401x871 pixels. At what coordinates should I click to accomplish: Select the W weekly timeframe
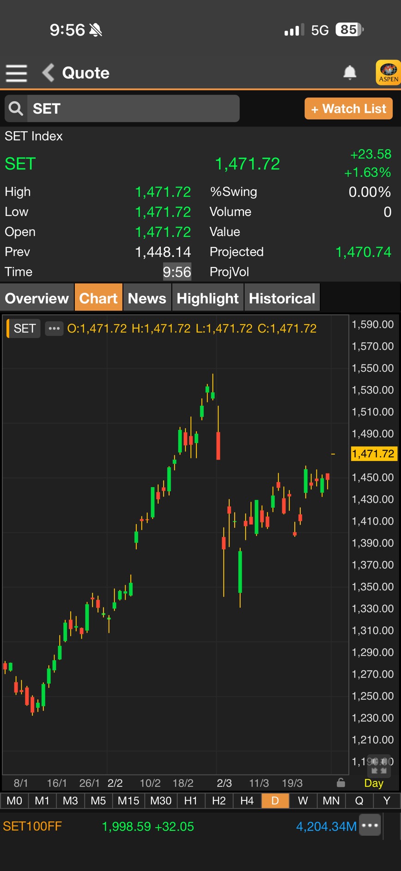303,801
